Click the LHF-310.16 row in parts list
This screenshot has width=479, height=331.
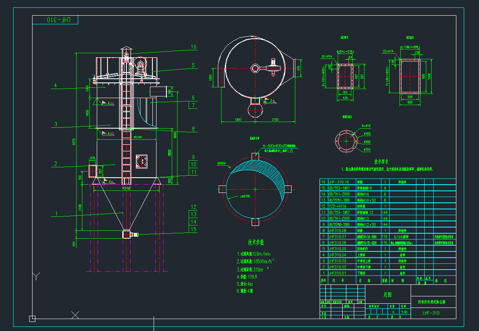coord(338,182)
